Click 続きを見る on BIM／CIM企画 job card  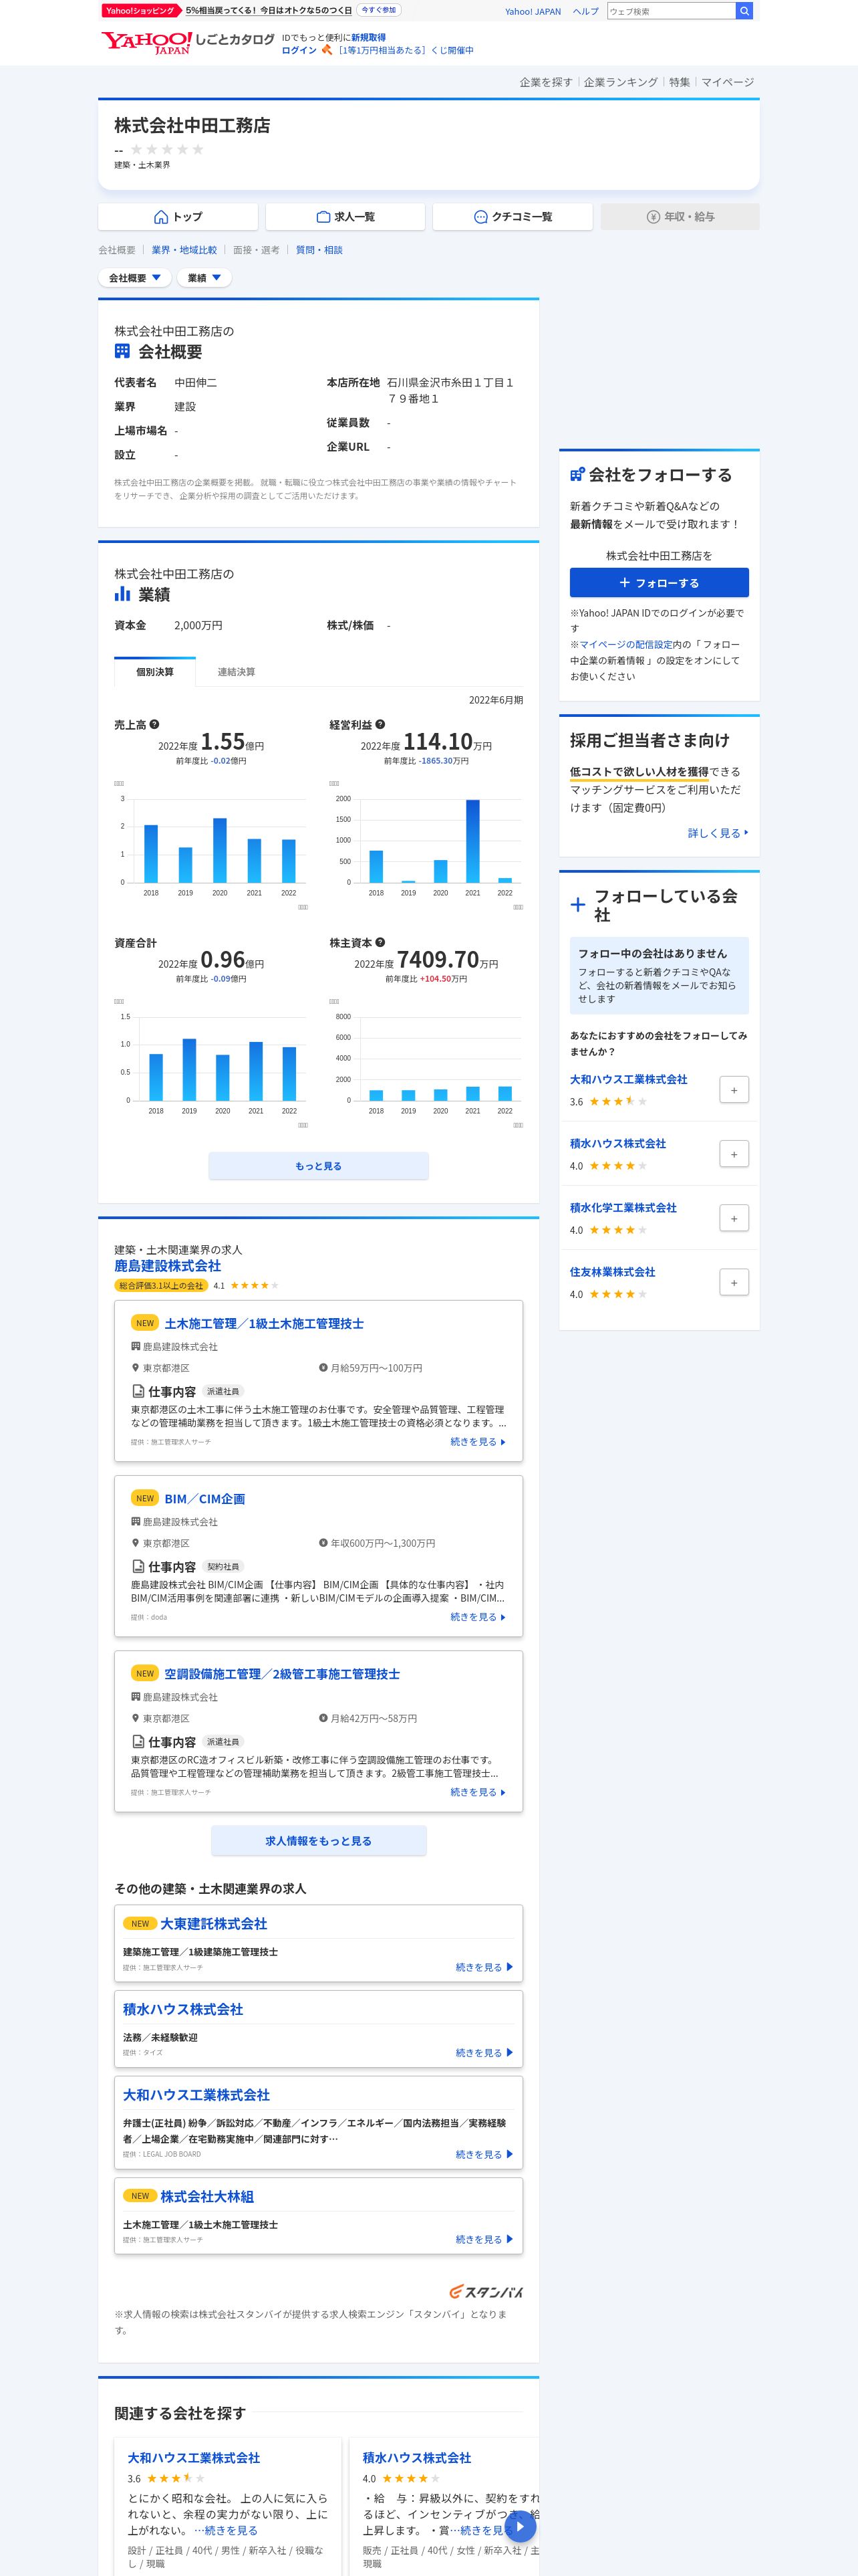pyautogui.click(x=478, y=1617)
